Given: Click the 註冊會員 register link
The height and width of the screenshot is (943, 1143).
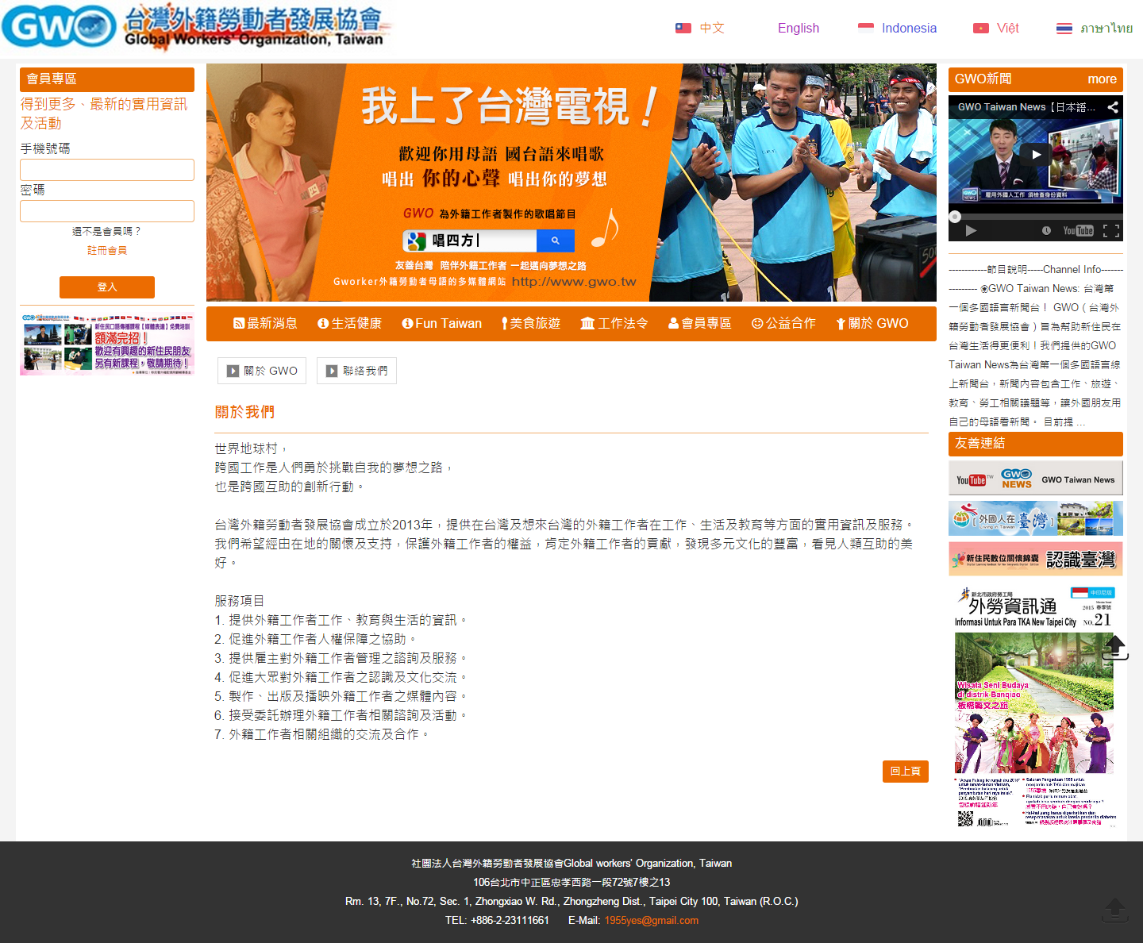Looking at the screenshot, I should [x=107, y=251].
